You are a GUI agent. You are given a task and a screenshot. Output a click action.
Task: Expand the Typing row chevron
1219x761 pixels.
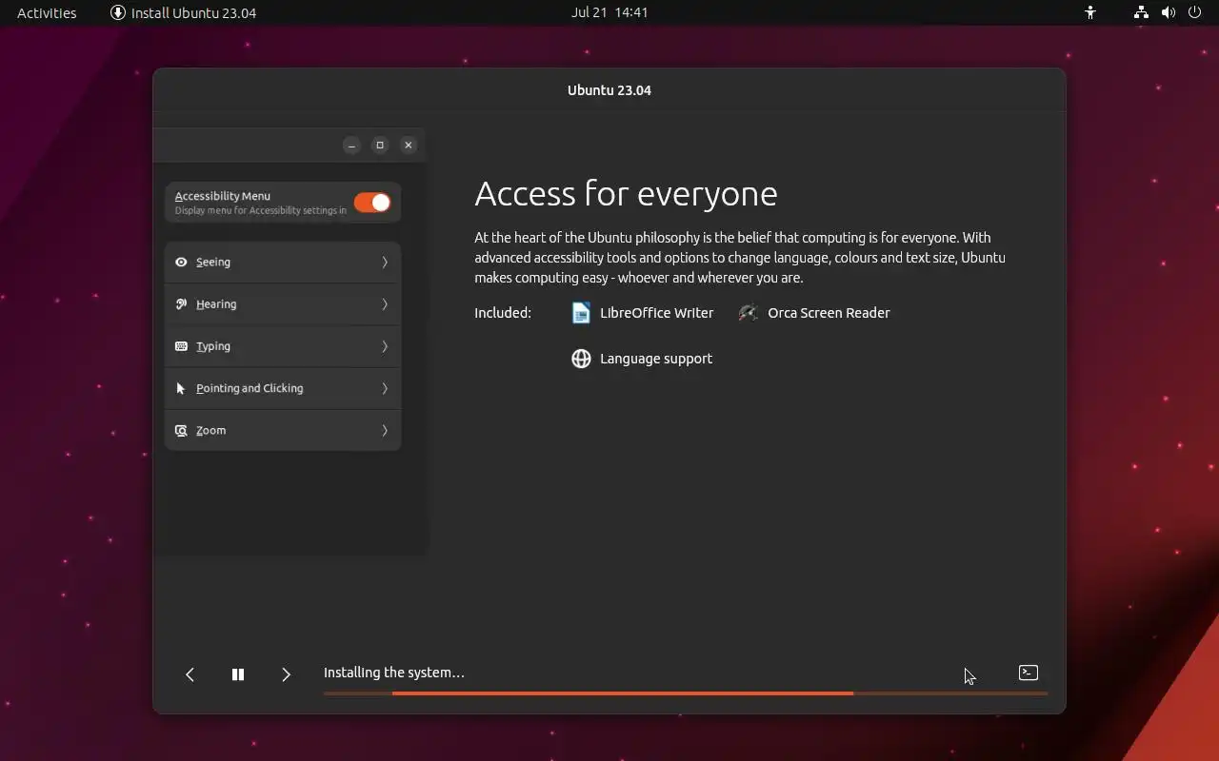[x=385, y=346]
